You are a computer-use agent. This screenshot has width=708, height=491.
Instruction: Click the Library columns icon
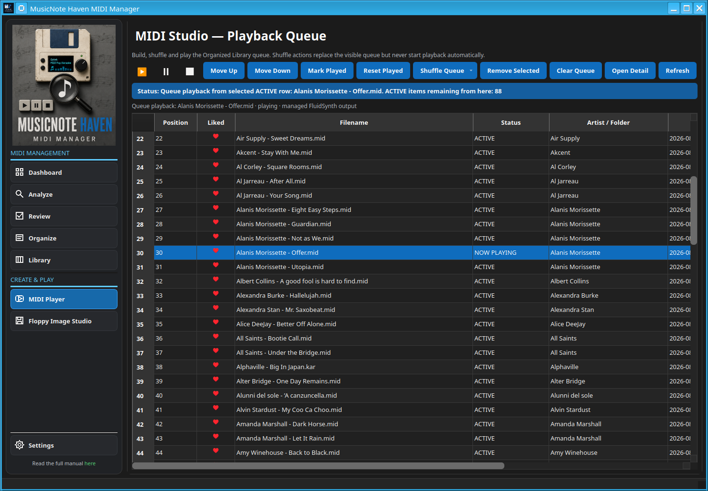[x=20, y=260]
